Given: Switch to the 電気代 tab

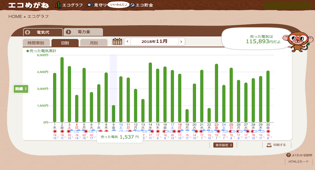Looking at the screenshot, I should 43,32.
